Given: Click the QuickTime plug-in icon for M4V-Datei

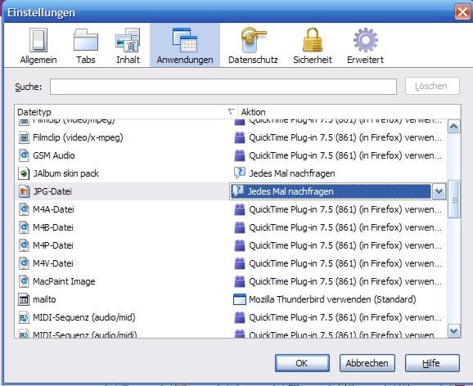Looking at the screenshot, I should 240,263.
